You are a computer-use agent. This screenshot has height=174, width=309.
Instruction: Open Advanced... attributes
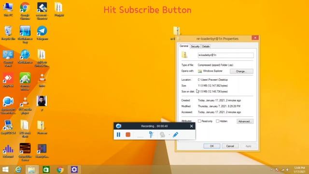coord(245,121)
